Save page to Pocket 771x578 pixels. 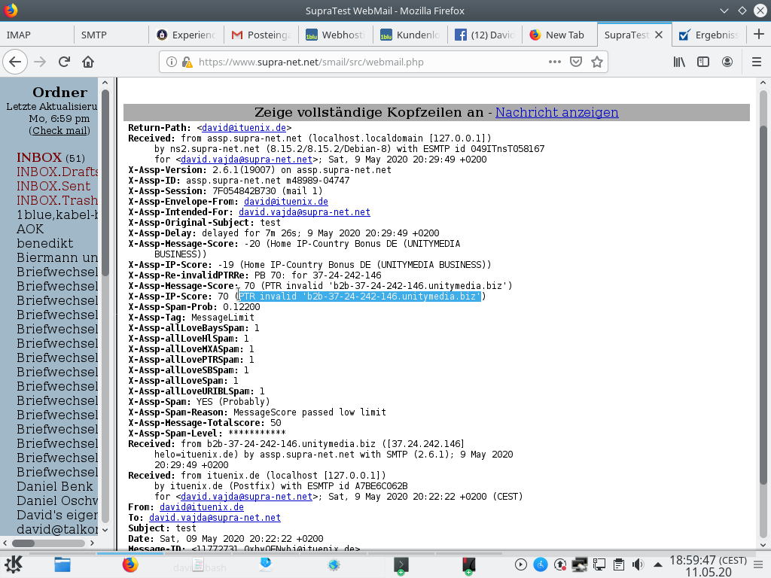(x=576, y=62)
